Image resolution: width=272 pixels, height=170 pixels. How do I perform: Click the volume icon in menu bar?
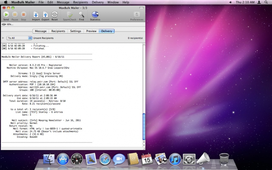pyautogui.click(x=231, y=2)
